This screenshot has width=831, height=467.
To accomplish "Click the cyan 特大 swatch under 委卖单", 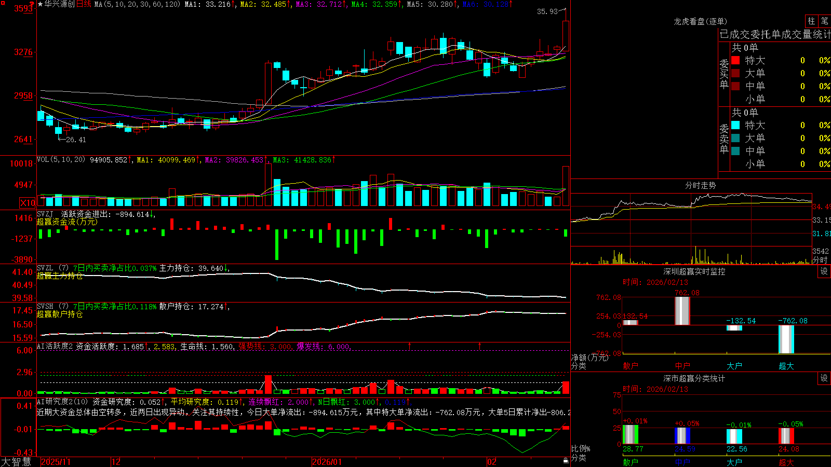I will 735,125.
